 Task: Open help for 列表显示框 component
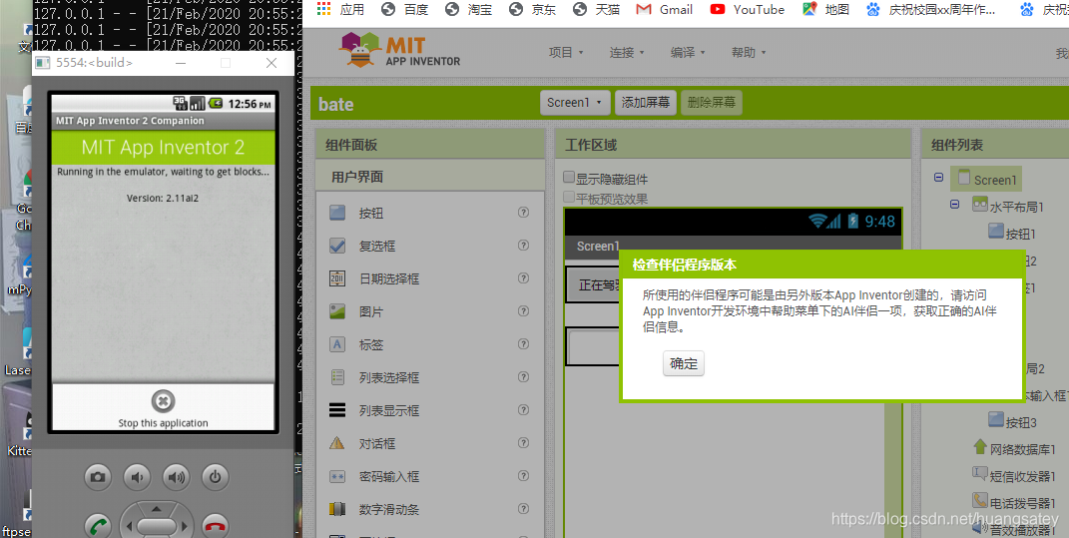pyautogui.click(x=524, y=410)
